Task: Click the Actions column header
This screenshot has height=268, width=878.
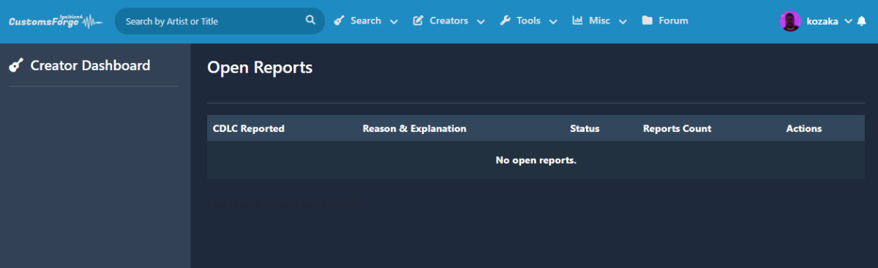Action: pos(804,128)
